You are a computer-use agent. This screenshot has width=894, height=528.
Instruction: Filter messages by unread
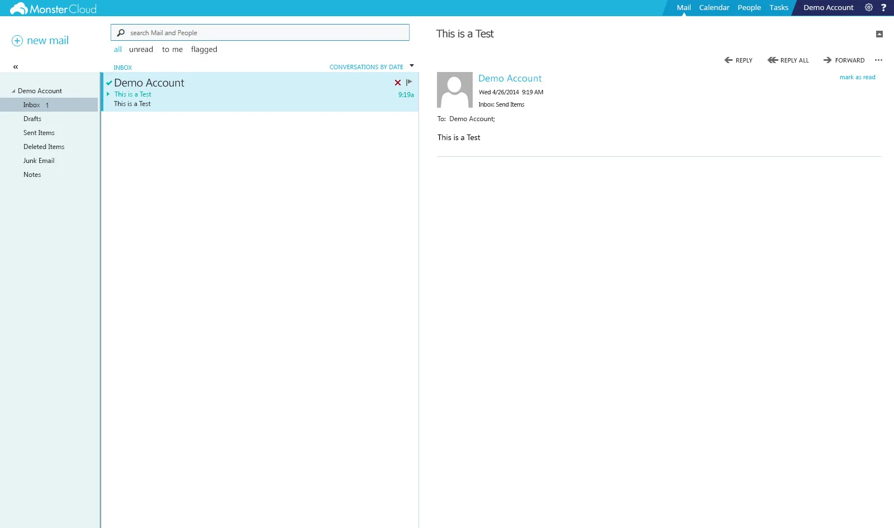(x=141, y=50)
